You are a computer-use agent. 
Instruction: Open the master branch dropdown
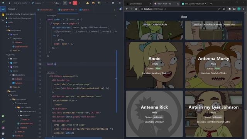click(x=38, y=3)
